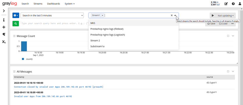Viewport: 243px width, 105px height.
Task: Open the Dashboards page
Action: [53, 4]
